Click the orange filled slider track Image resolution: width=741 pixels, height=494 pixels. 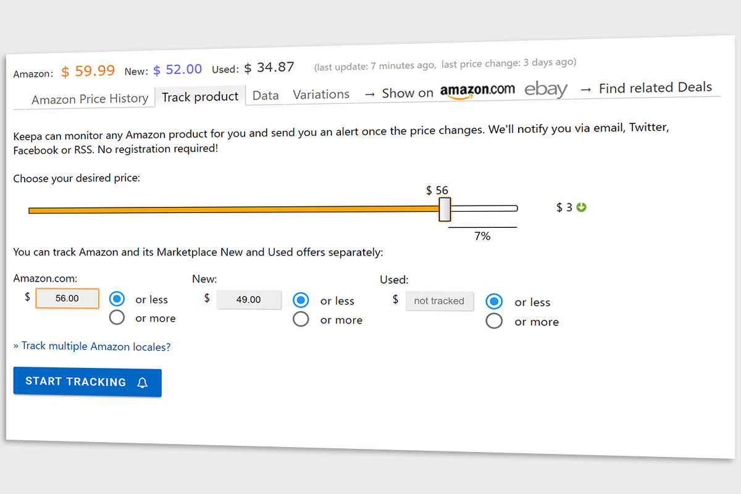(233, 211)
